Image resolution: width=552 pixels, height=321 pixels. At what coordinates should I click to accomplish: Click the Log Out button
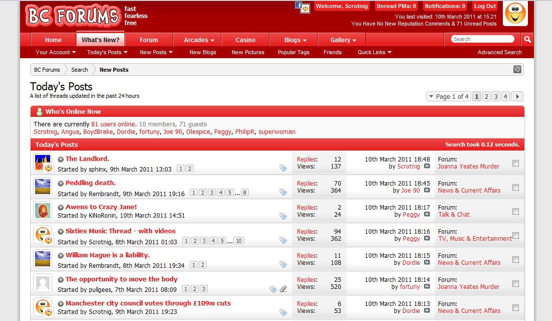click(485, 7)
